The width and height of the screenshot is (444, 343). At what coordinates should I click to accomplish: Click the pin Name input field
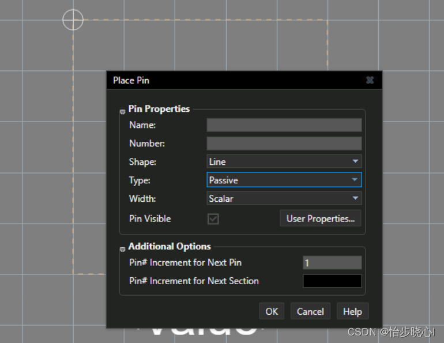[284, 125]
